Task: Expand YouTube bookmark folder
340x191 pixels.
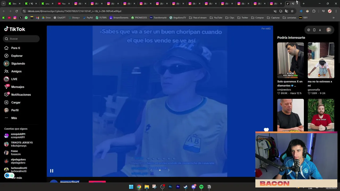Action: point(216,18)
